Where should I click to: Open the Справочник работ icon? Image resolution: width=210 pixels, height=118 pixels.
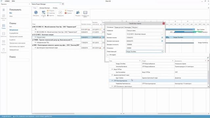pyautogui.click(x=85, y=12)
